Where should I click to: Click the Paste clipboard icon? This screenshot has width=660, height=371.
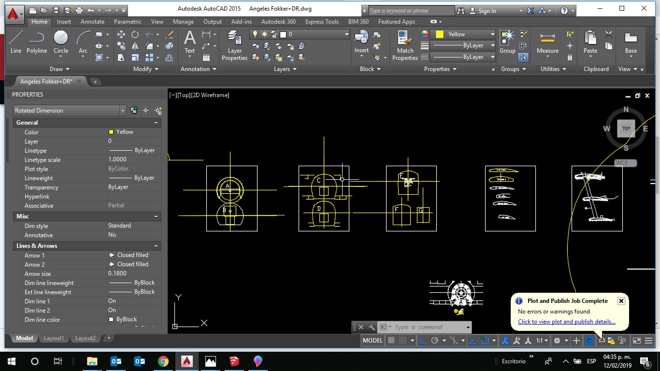(x=590, y=42)
